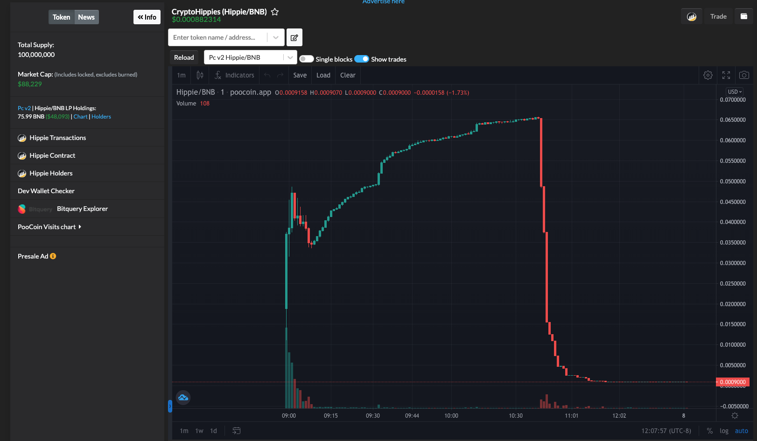The width and height of the screenshot is (757, 441).
Task: Open the Holders link for LP holdings
Action: (x=101, y=117)
